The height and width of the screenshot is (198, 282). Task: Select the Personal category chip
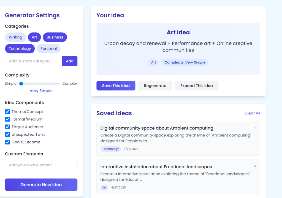click(x=48, y=49)
